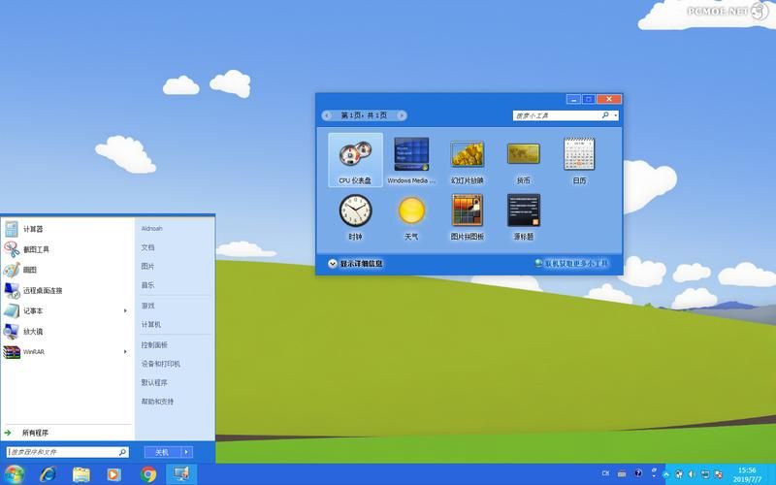The width and height of the screenshot is (776, 485).
Task: Select the Windows Media Center gadget
Action: pyautogui.click(x=411, y=160)
